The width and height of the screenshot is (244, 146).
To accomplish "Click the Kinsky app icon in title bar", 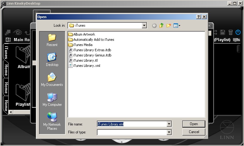I will pyautogui.click(x=3, y=3).
